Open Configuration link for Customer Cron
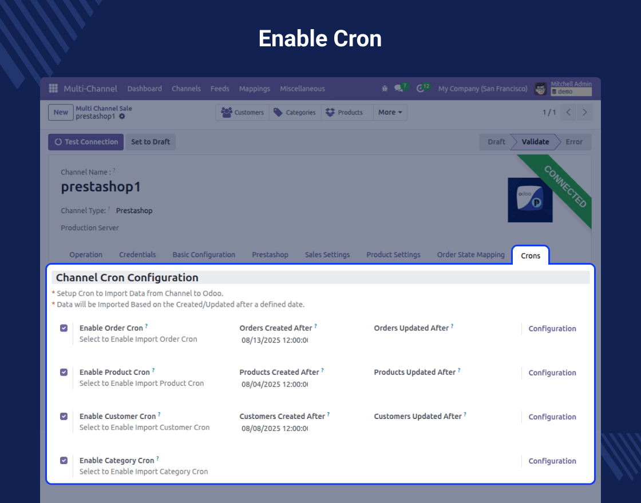641x503 pixels. (552, 417)
